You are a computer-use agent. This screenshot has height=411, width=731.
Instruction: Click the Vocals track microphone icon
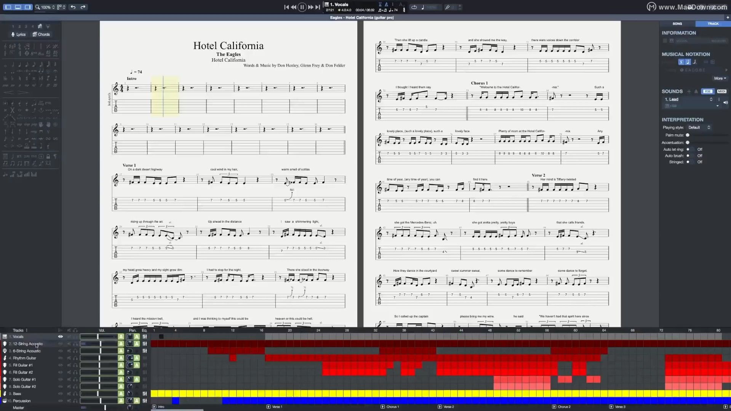tap(5, 337)
